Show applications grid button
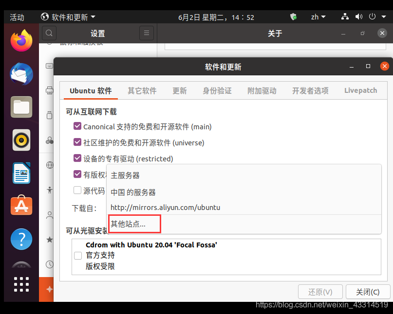 (21, 284)
